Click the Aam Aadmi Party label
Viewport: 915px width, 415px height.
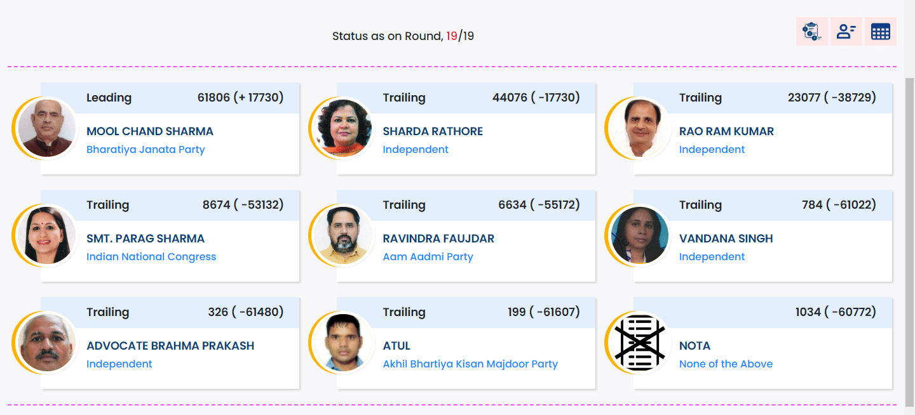tap(428, 257)
